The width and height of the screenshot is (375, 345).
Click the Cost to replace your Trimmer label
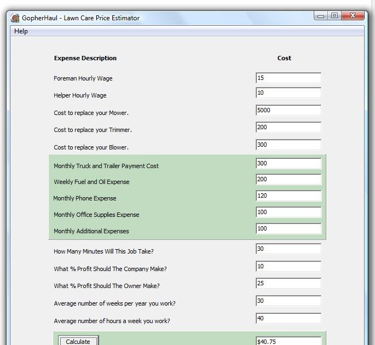point(93,130)
